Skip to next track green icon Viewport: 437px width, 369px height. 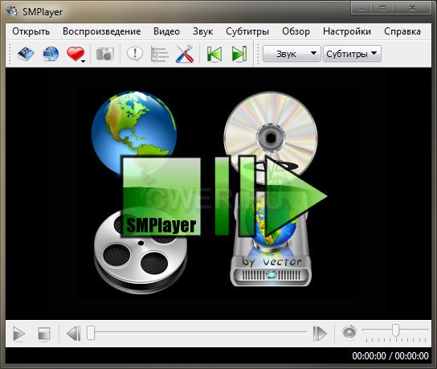239,54
